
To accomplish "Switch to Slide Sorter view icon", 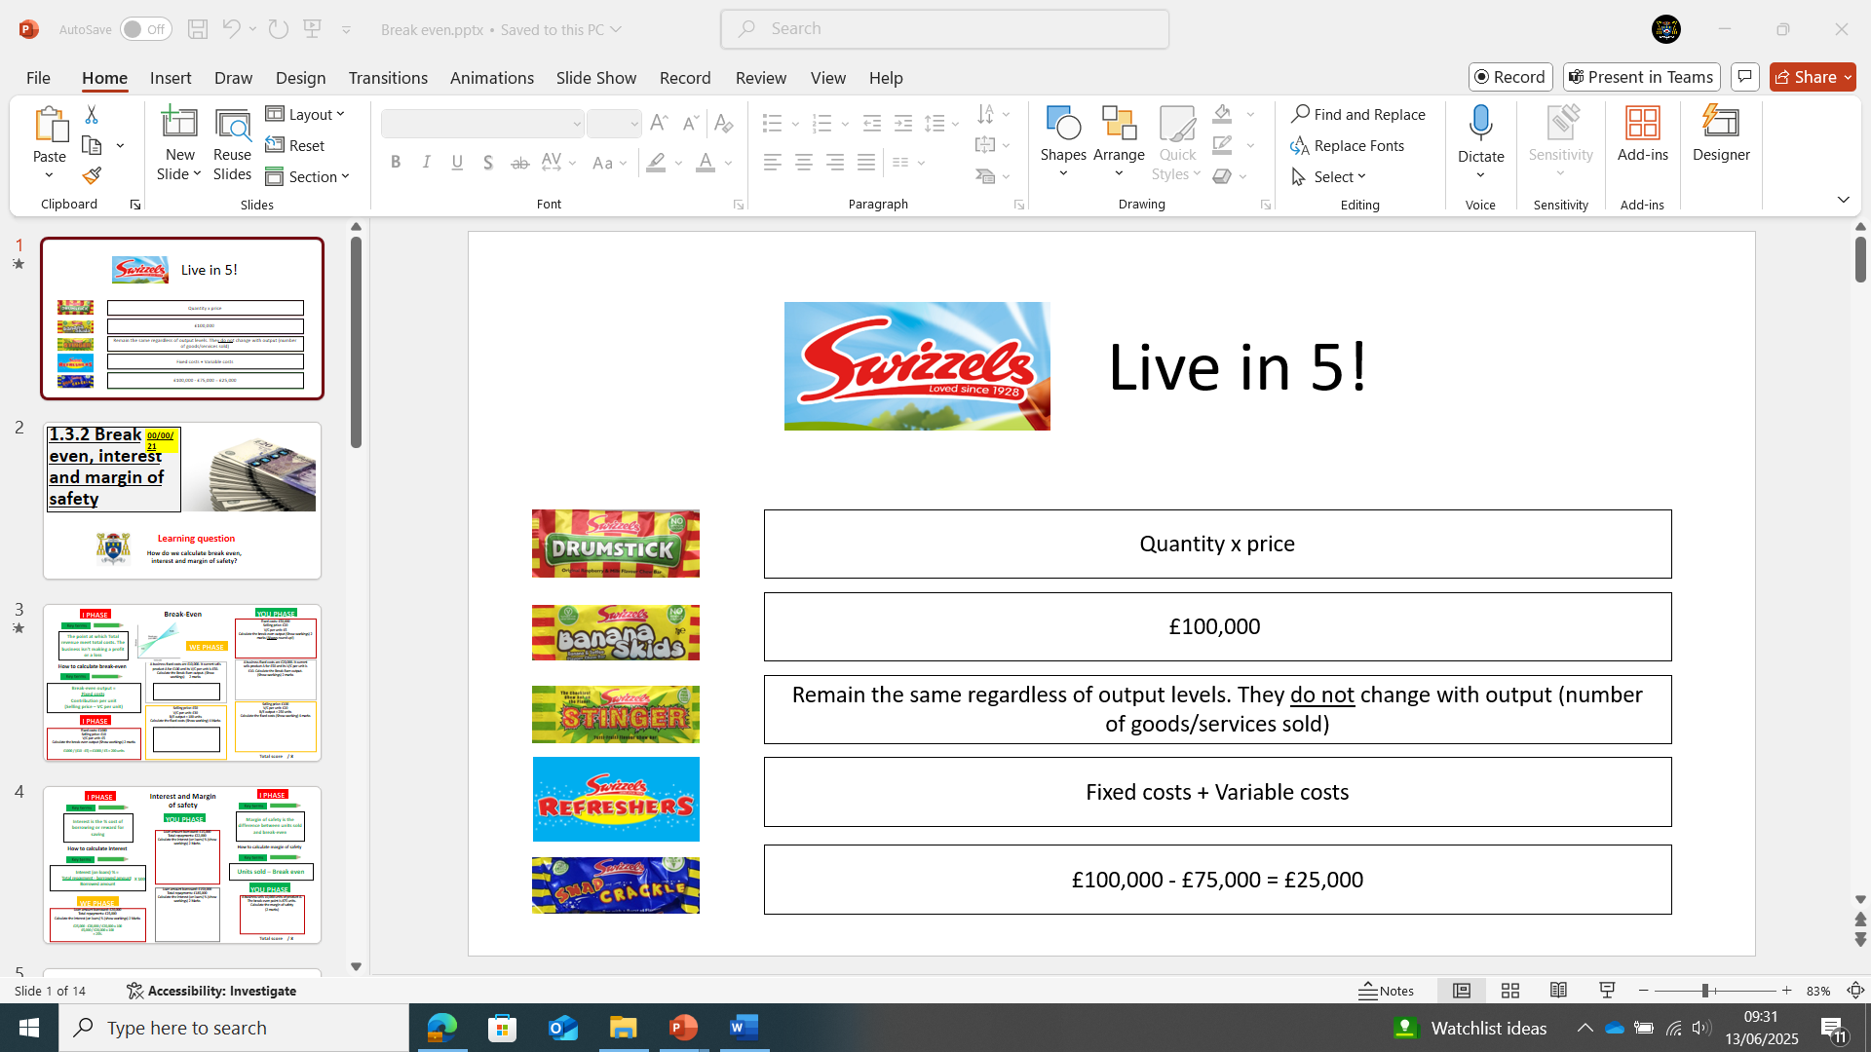I will (1510, 991).
